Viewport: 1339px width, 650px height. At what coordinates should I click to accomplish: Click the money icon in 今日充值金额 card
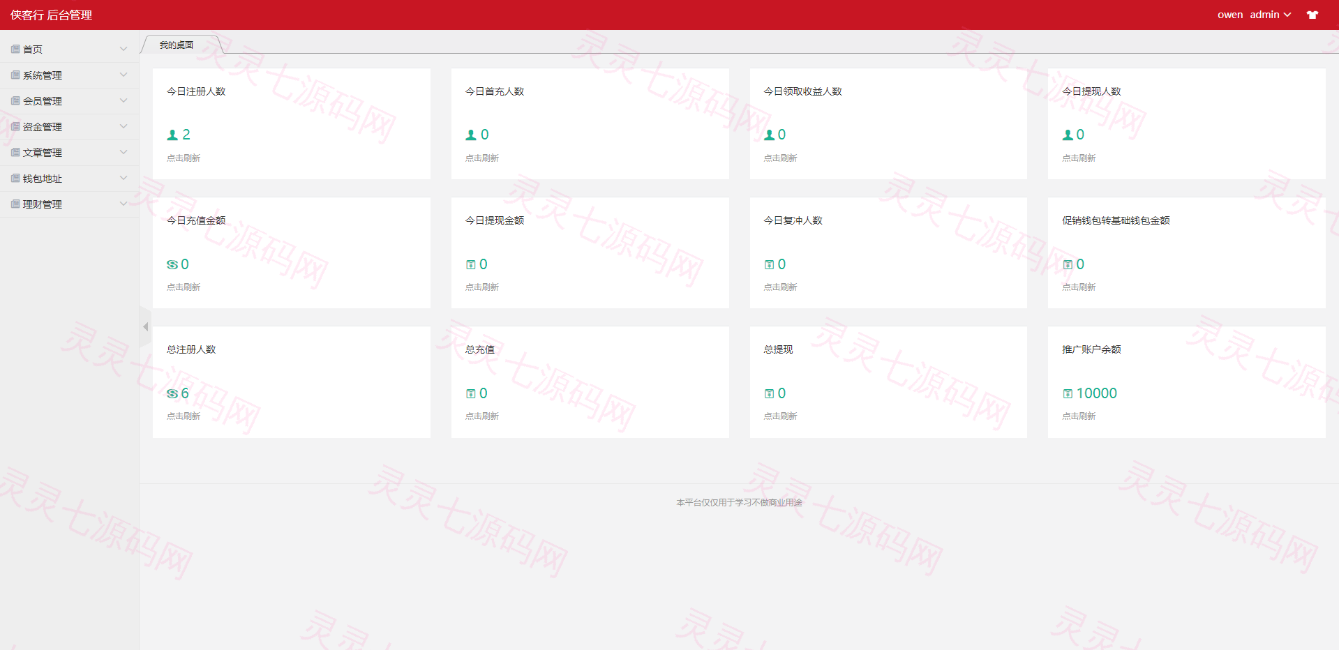click(172, 264)
